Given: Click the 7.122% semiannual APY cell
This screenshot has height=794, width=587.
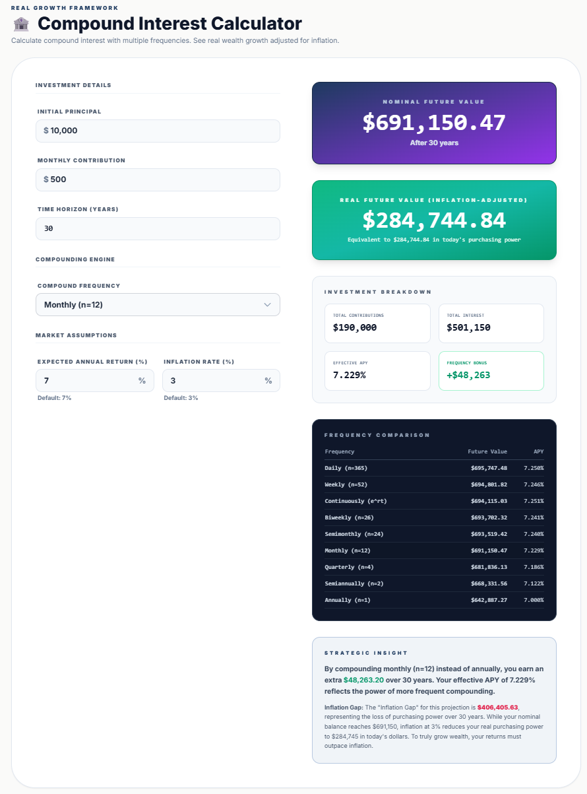Looking at the screenshot, I should (x=534, y=583).
